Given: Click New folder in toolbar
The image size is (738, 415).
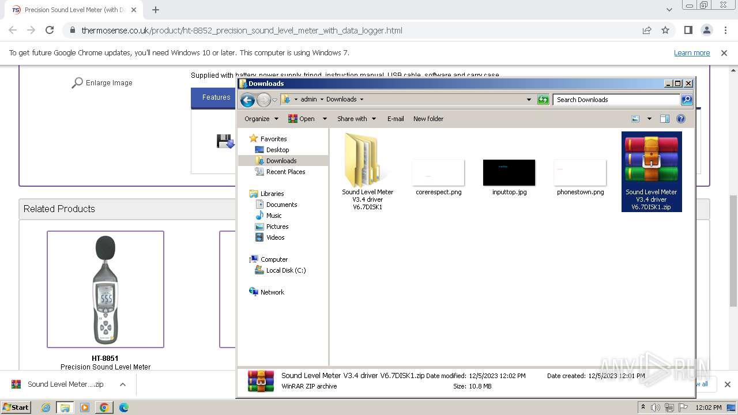Looking at the screenshot, I should pyautogui.click(x=428, y=119).
